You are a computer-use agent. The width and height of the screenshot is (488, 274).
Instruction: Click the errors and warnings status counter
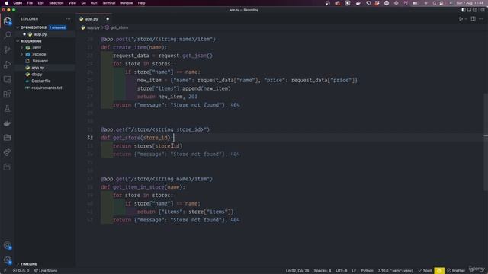[21, 271]
